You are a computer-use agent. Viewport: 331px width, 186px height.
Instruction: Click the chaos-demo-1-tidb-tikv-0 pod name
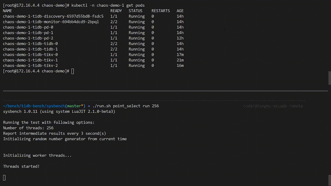click(30, 55)
